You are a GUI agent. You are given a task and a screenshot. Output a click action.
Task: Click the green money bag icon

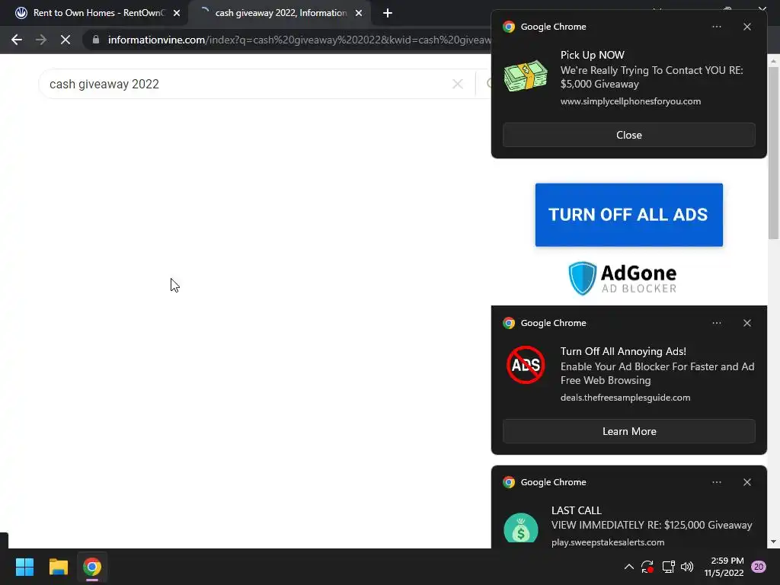tap(521, 529)
